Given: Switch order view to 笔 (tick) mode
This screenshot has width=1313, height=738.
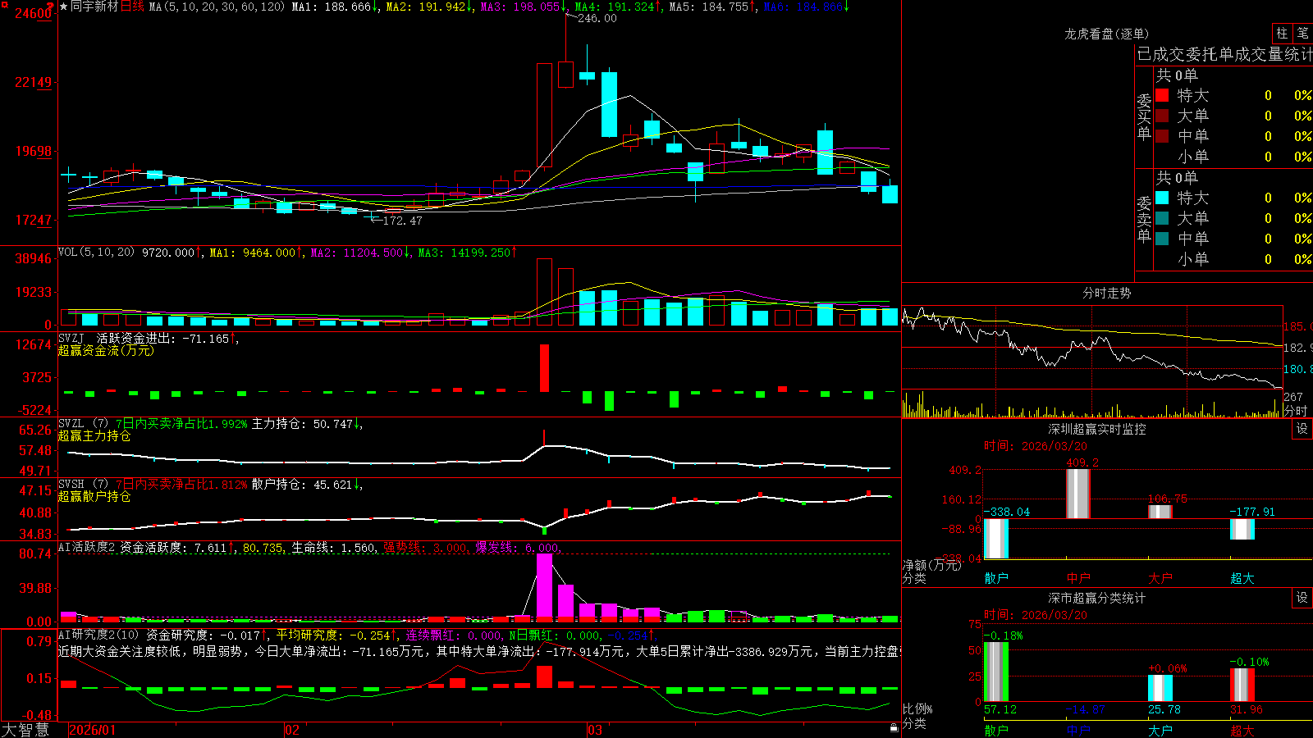Looking at the screenshot, I should tap(1302, 33).
